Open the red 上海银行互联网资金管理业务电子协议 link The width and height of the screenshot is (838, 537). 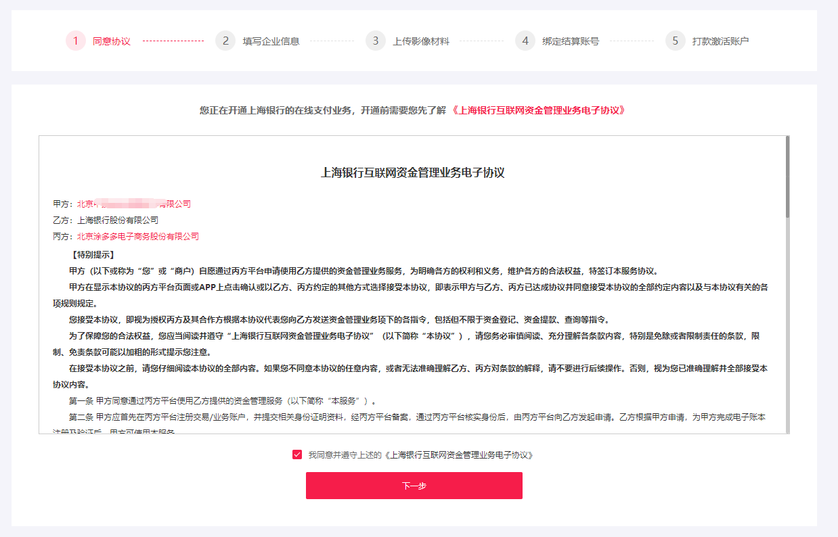point(538,110)
